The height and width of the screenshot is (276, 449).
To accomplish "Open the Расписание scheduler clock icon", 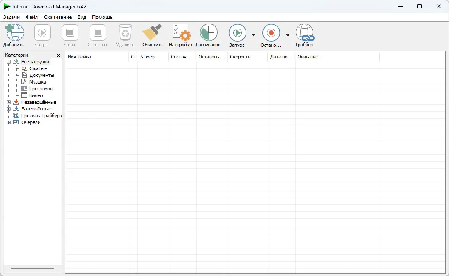I will tap(209, 32).
